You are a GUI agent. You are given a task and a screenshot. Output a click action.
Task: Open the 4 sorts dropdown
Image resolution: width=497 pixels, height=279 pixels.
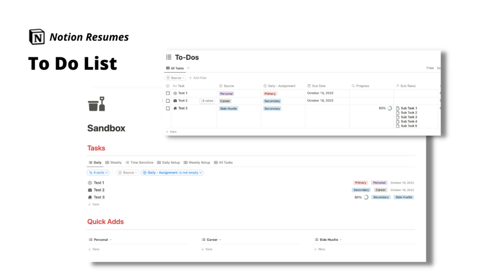98,173
